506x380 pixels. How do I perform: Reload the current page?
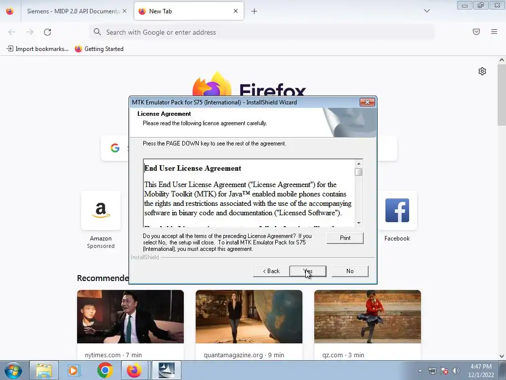47,32
